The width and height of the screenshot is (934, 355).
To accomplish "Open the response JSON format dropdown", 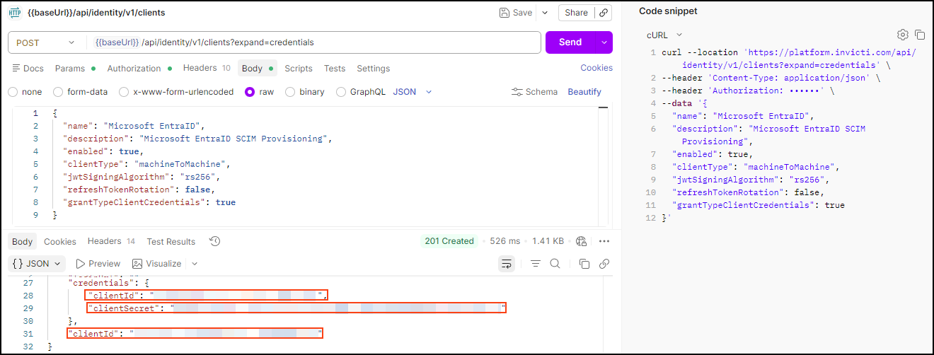I will pyautogui.click(x=37, y=264).
